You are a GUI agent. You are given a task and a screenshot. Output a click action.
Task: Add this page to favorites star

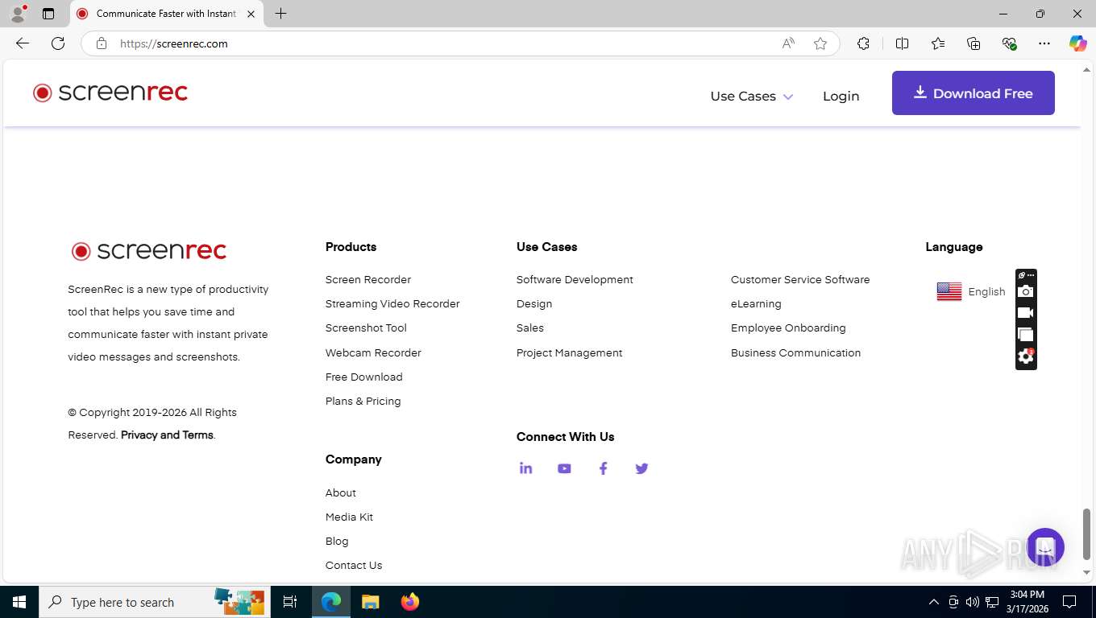tap(820, 43)
